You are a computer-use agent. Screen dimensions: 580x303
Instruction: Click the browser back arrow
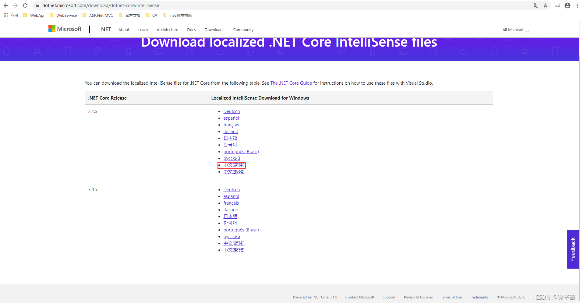click(6, 5)
